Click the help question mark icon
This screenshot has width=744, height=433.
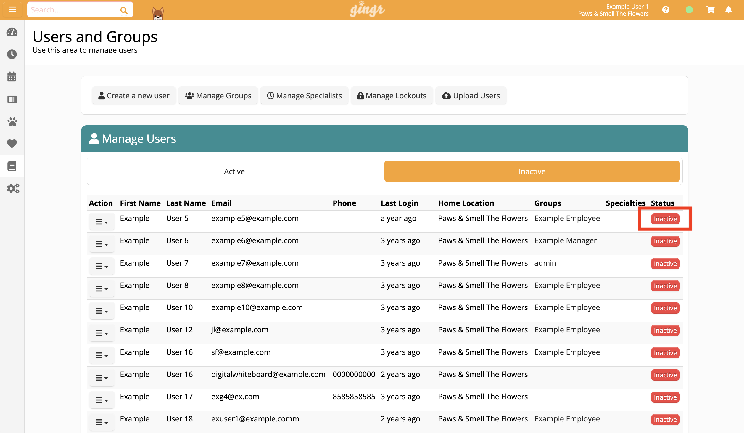pos(666,9)
